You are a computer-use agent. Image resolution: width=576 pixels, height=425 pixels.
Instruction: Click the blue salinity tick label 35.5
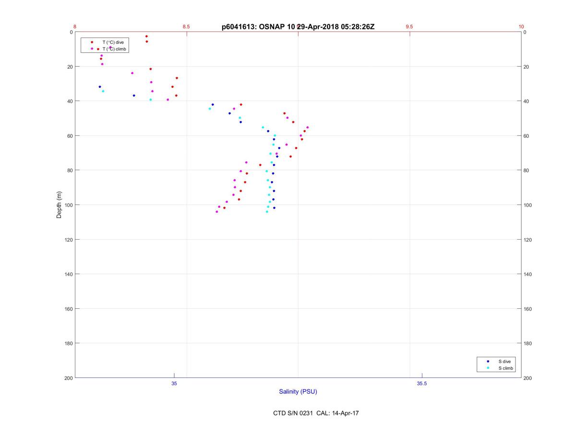click(x=421, y=383)
